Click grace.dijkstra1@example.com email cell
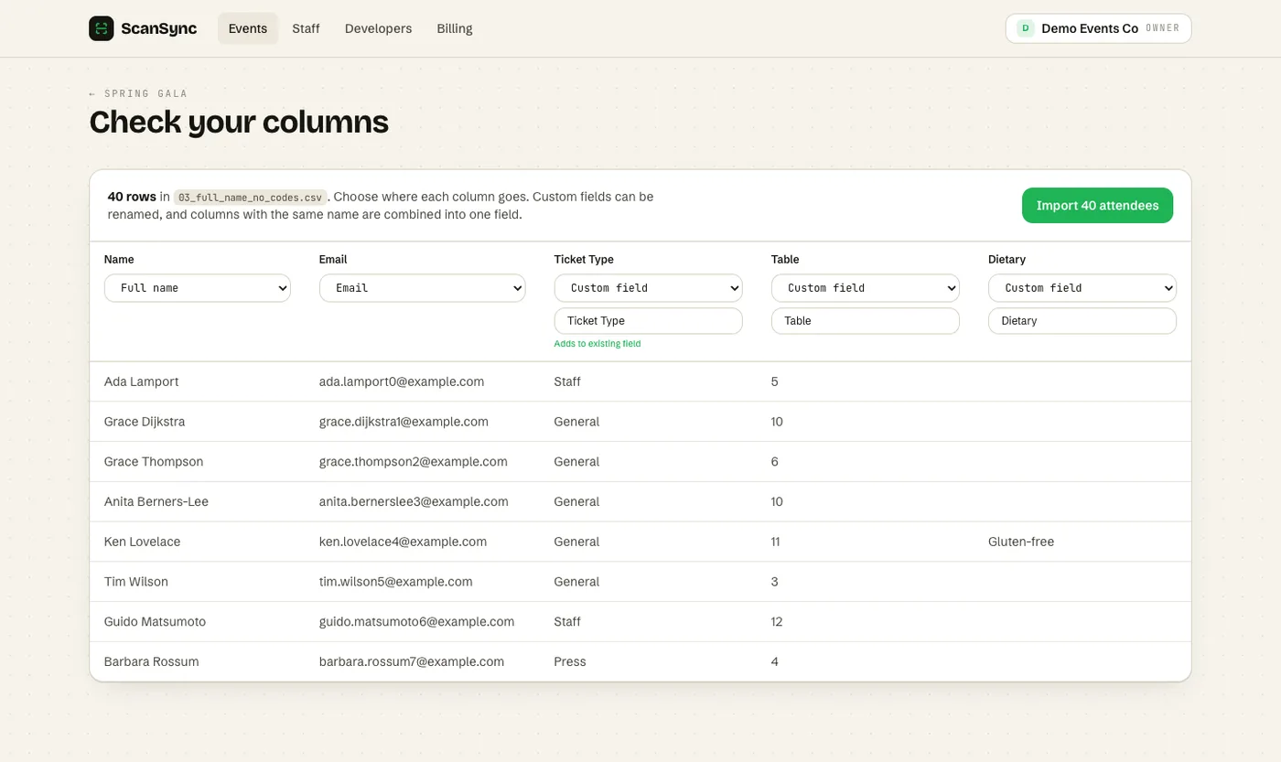Screen dimensions: 1281x762 pos(404,422)
